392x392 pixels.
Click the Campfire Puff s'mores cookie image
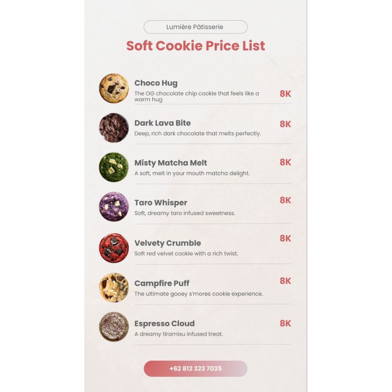pos(114,288)
